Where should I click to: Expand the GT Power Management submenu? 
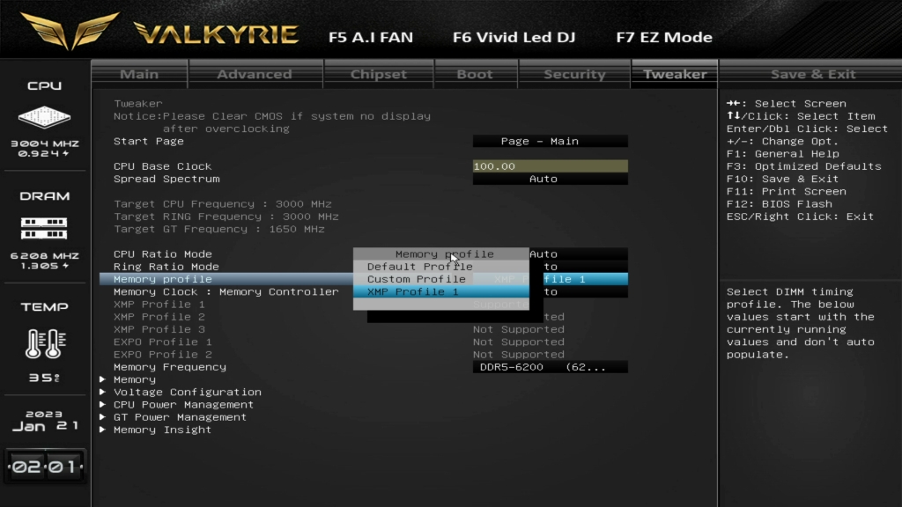180,418
